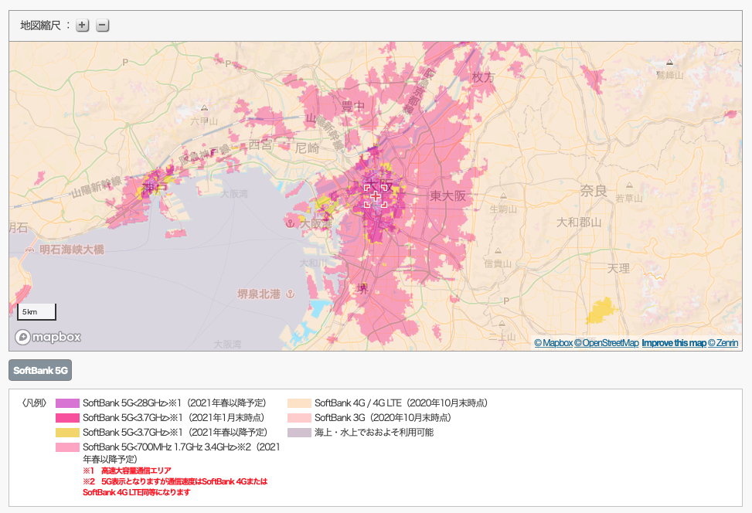Click the SoftBank 4G / 4G LTE legend text

pos(401,403)
